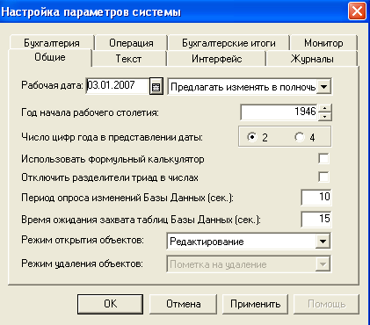The height and width of the screenshot is (325, 370).
Task: Switch to the Текст tab
Action: (x=128, y=59)
